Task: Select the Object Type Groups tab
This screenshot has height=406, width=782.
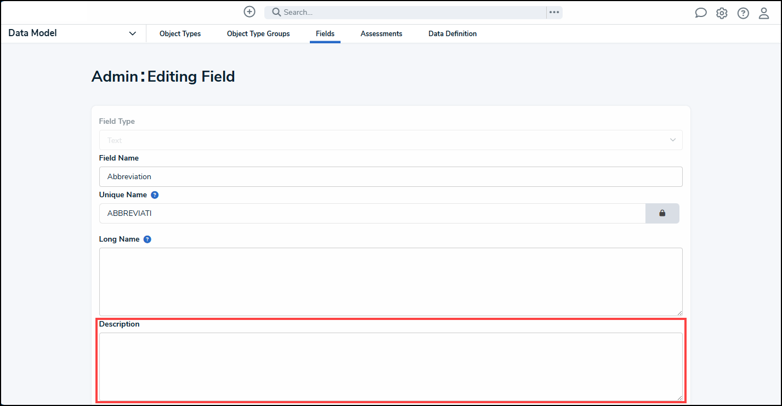Action: pyautogui.click(x=258, y=33)
